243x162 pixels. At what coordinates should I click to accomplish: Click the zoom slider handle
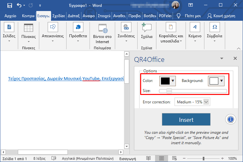203,158
